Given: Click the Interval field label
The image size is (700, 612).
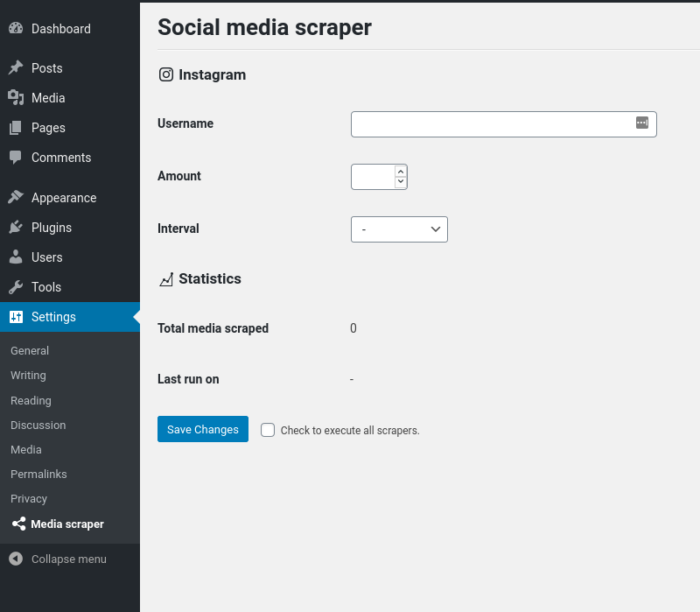Looking at the screenshot, I should coord(178,229).
